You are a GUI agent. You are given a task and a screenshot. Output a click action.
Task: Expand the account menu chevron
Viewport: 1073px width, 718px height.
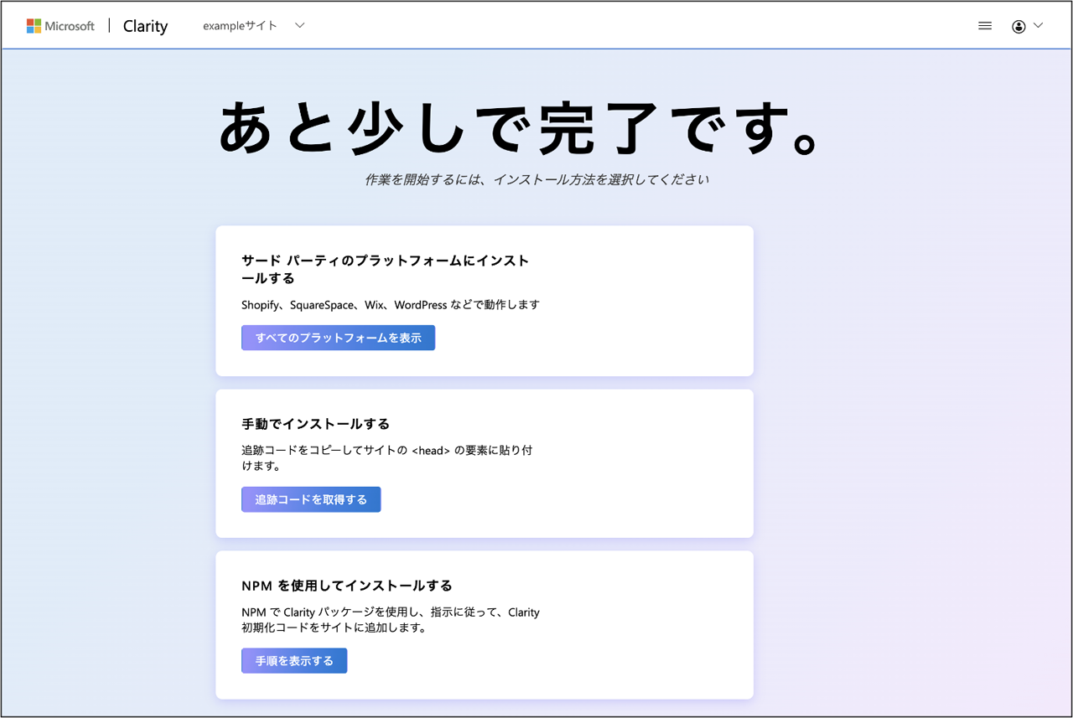pos(1038,25)
